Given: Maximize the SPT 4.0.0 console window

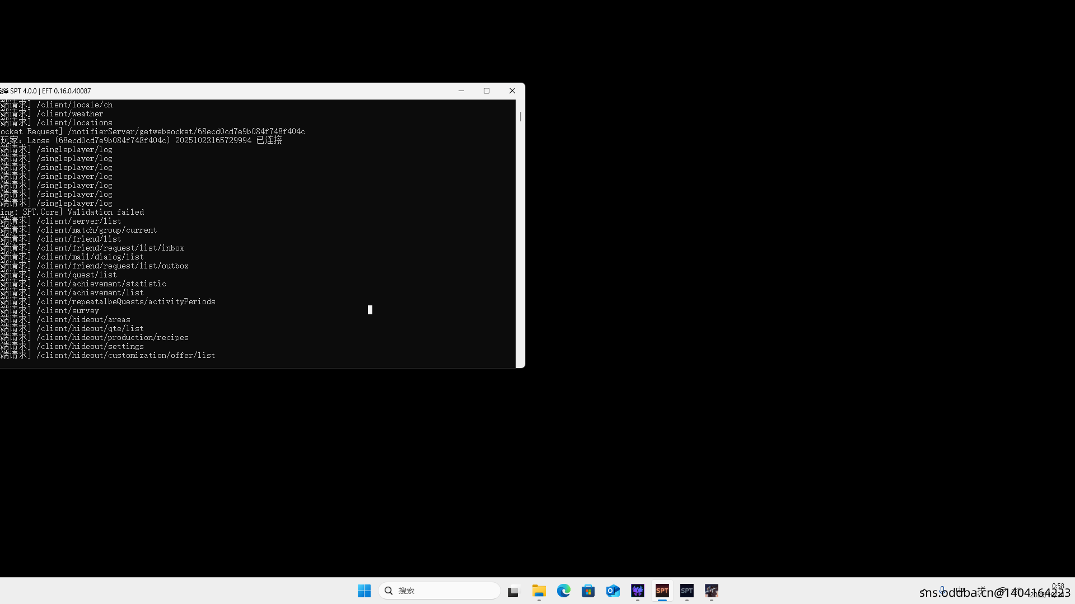Looking at the screenshot, I should [x=487, y=91].
